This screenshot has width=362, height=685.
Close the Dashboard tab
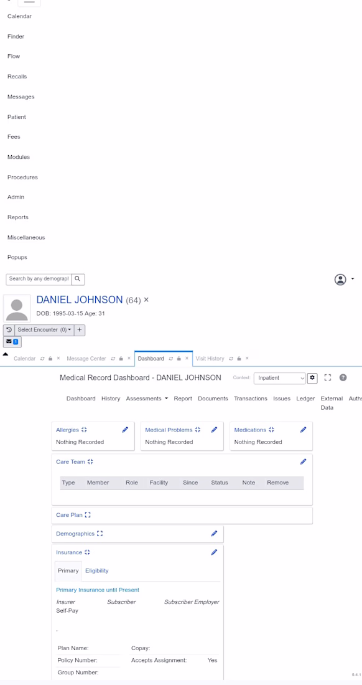187,358
